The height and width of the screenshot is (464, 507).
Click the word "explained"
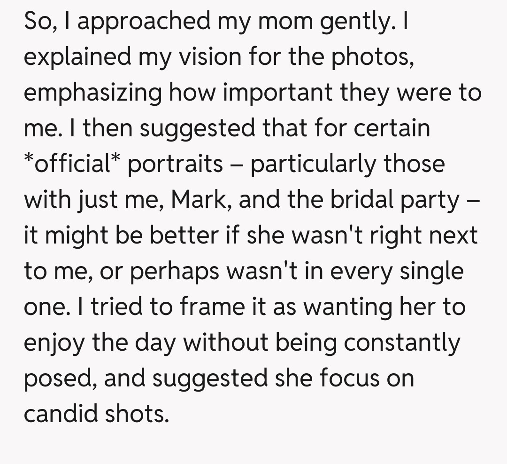(77, 57)
